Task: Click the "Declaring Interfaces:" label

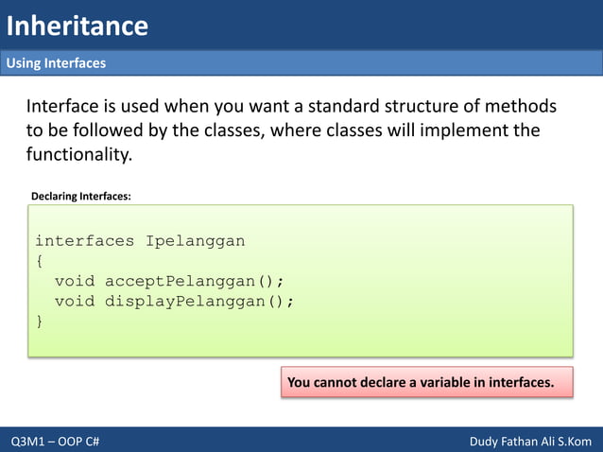Action: pyautogui.click(x=80, y=196)
